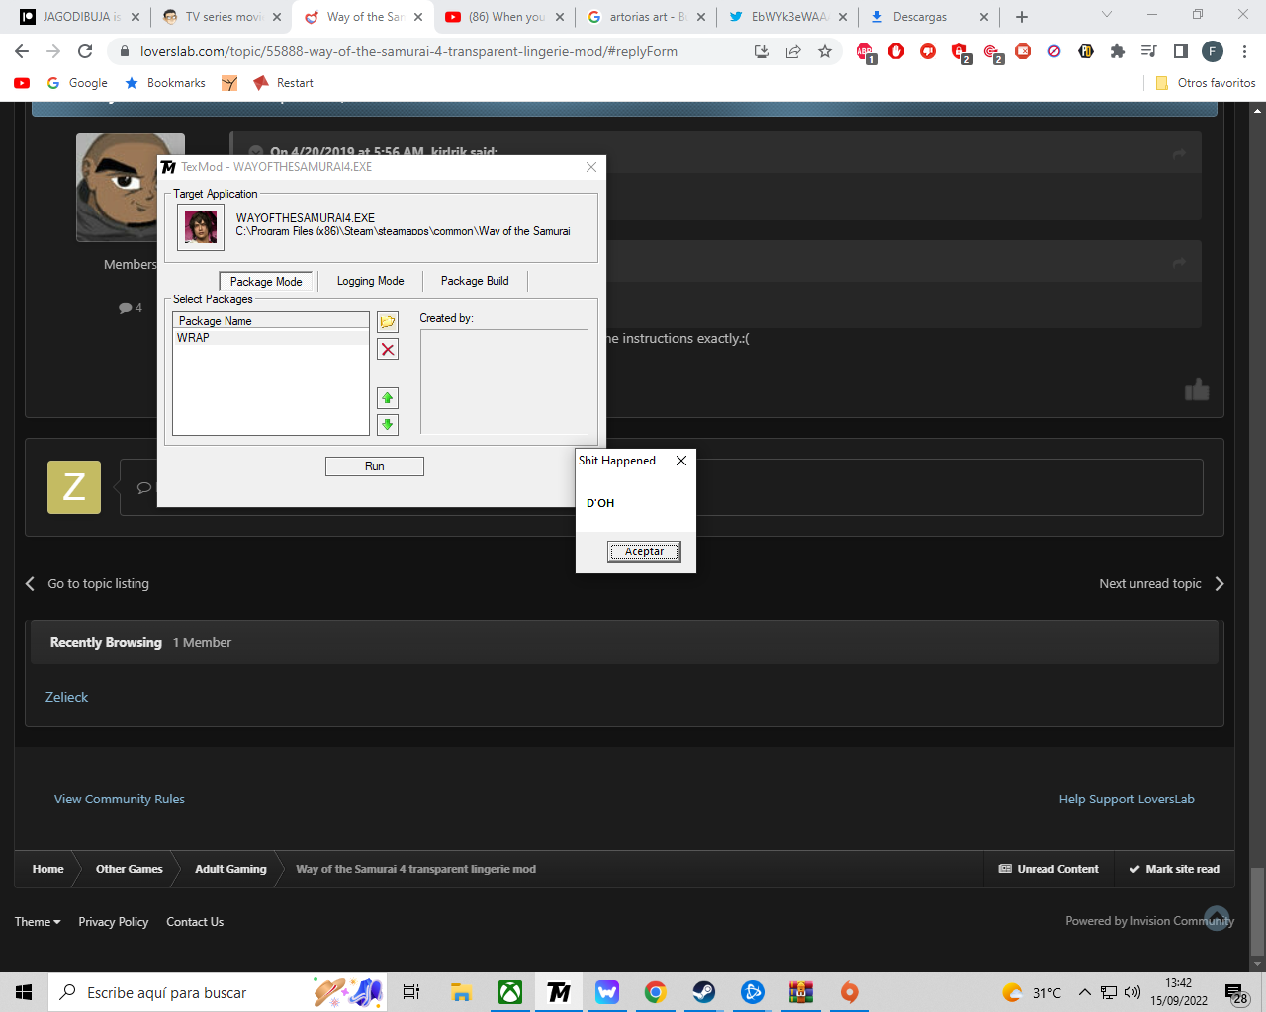The width and height of the screenshot is (1266, 1012).
Task: Click the thumbs-up like icon on the post
Action: (1197, 389)
